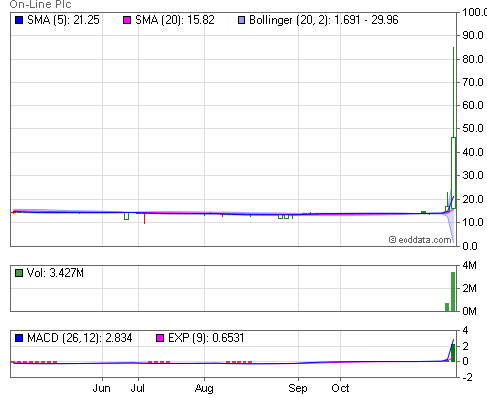Click the hollow green candle before Jul

[126, 216]
